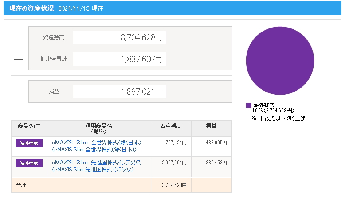Click the 海外株式 100% legend text
The height and width of the screenshot is (199, 345).
click(273, 107)
